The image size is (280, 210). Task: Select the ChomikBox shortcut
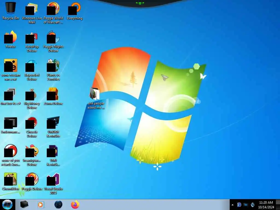coord(11,182)
